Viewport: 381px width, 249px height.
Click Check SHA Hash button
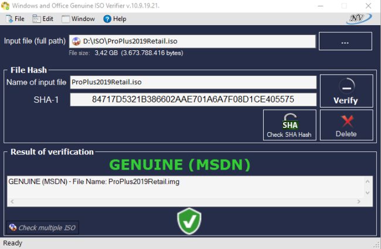click(x=290, y=125)
